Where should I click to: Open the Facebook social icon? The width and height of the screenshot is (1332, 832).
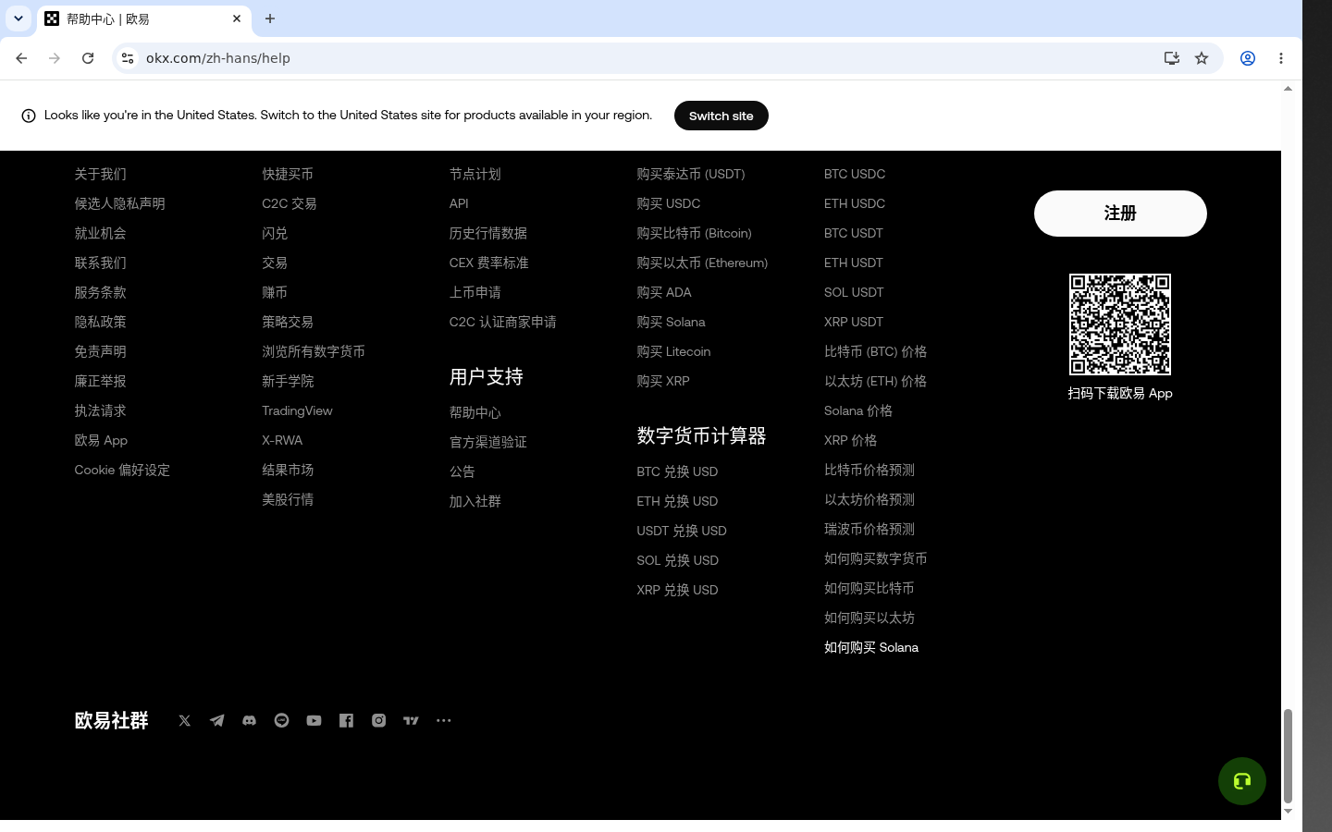[x=347, y=721]
